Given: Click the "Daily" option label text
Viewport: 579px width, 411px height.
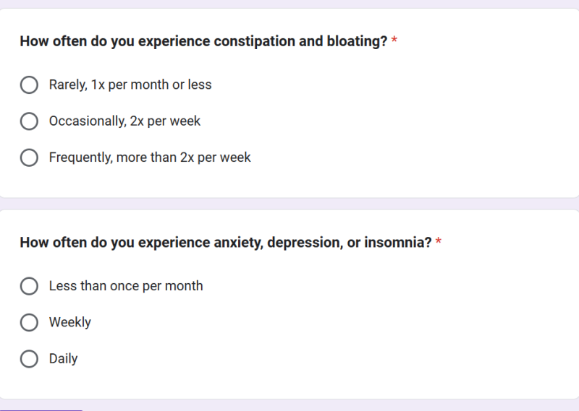Looking at the screenshot, I should point(64,359).
